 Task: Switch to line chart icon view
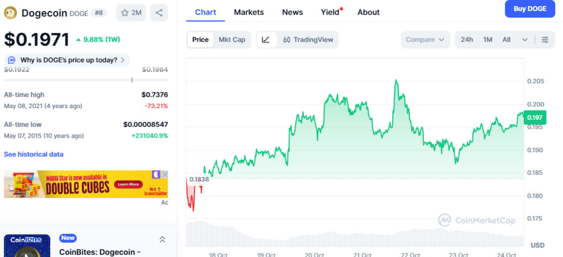[266, 40]
